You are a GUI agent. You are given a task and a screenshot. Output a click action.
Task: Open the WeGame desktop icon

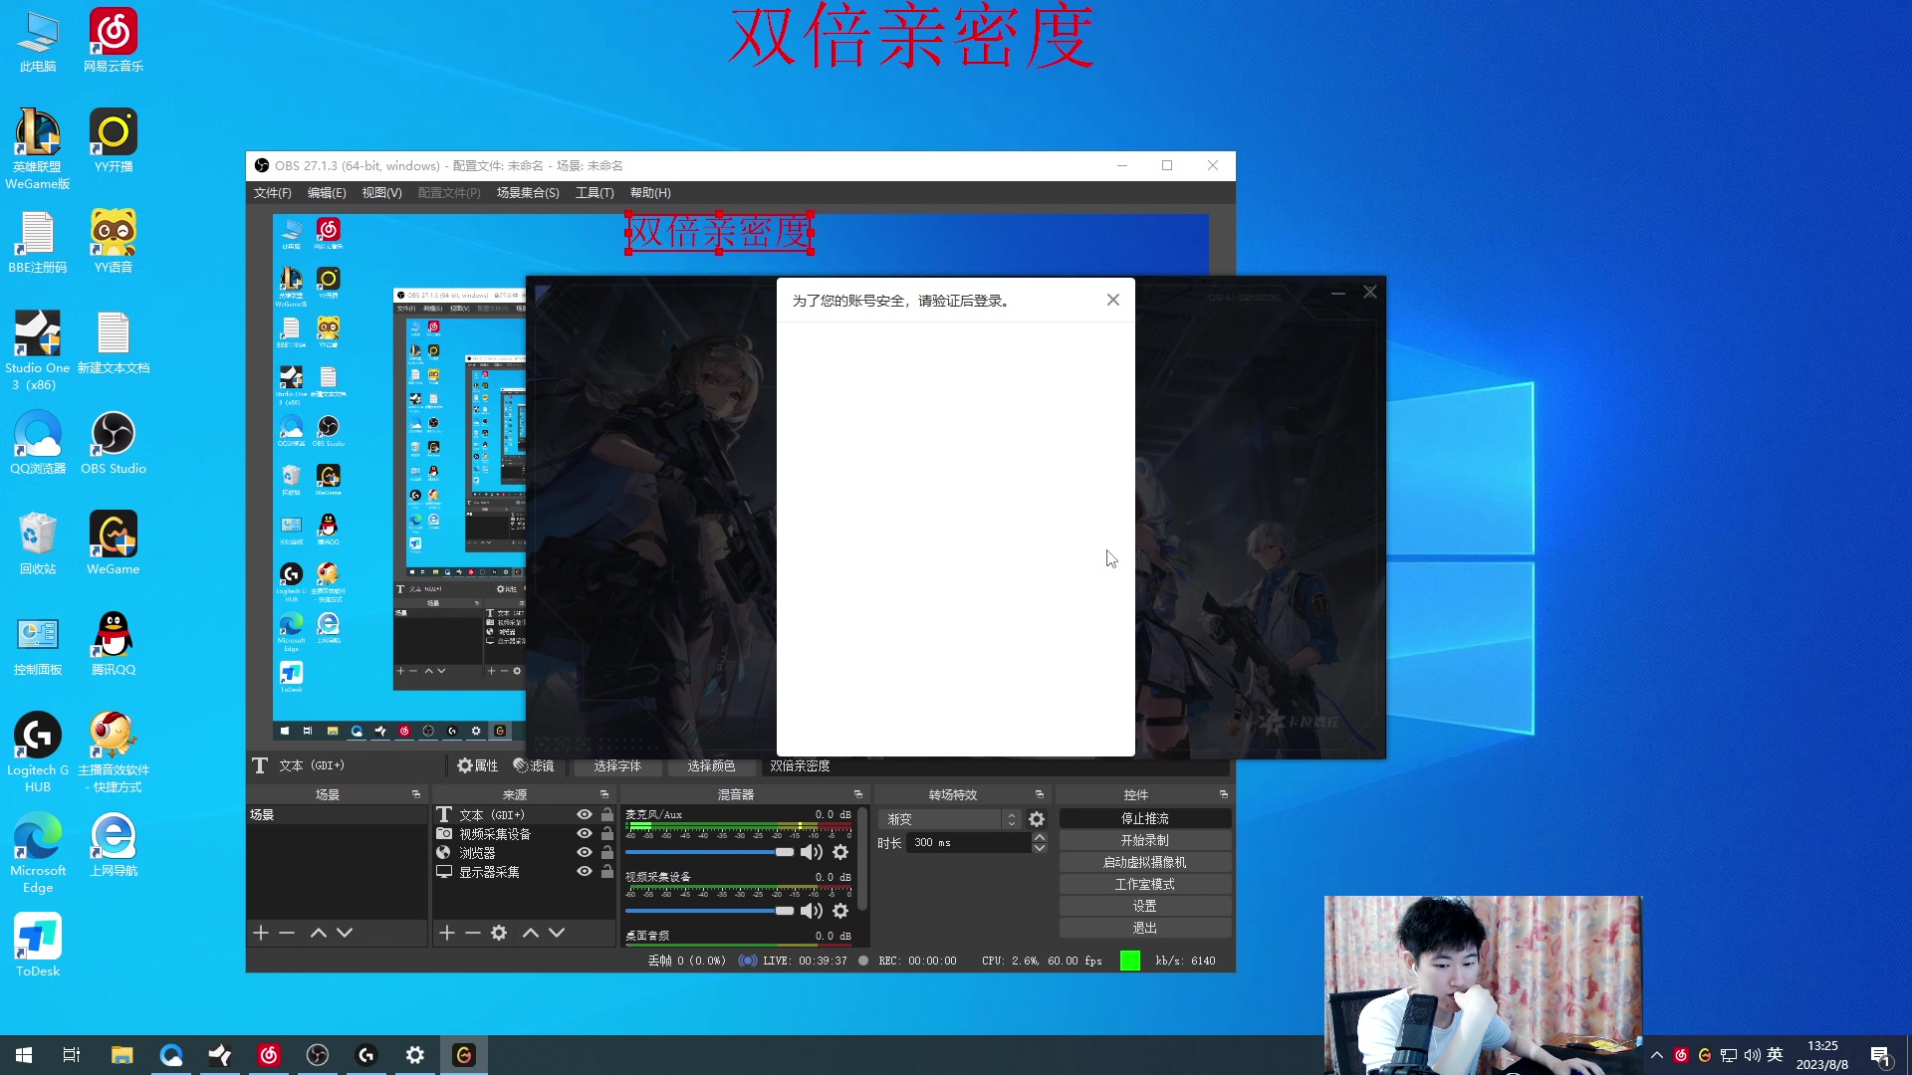click(114, 542)
